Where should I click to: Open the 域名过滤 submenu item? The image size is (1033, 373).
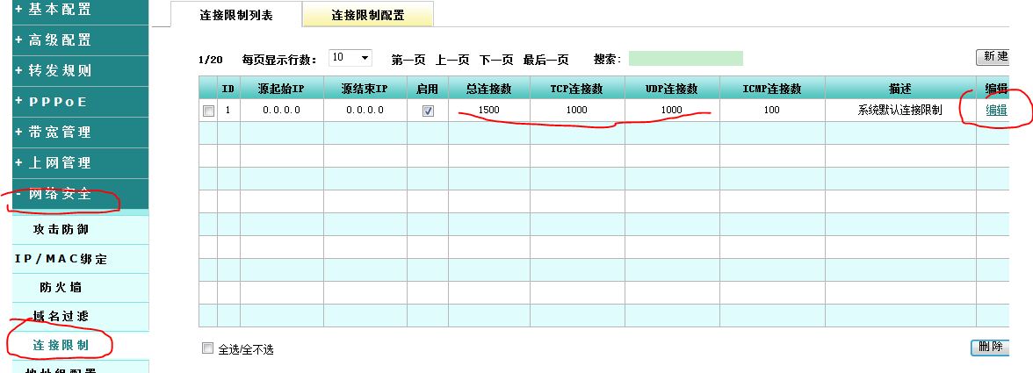point(61,316)
